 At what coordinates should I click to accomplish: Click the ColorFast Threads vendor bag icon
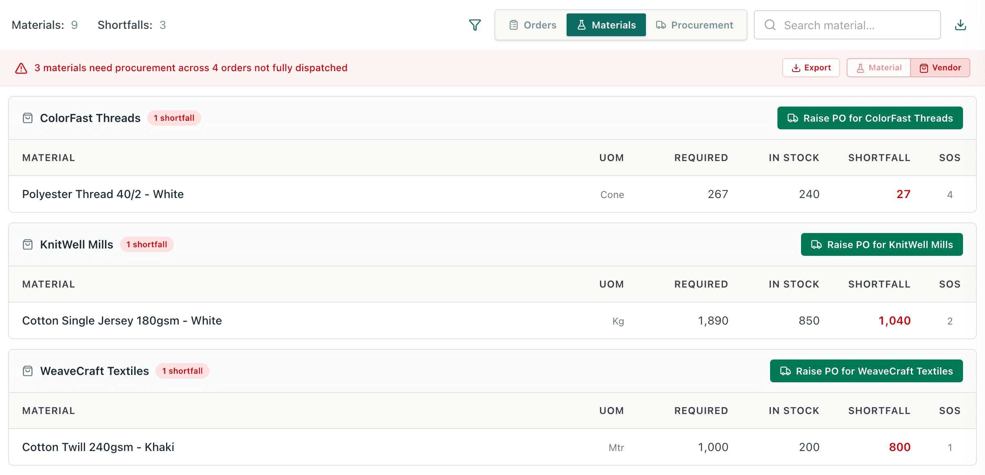(28, 118)
